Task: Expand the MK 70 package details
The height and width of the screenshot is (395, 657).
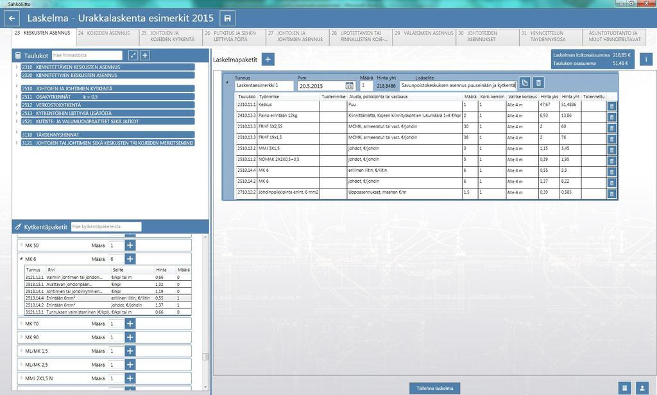Action: [21, 323]
